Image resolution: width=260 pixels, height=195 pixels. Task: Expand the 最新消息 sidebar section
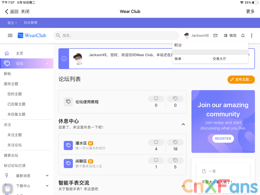click(47, 175)
